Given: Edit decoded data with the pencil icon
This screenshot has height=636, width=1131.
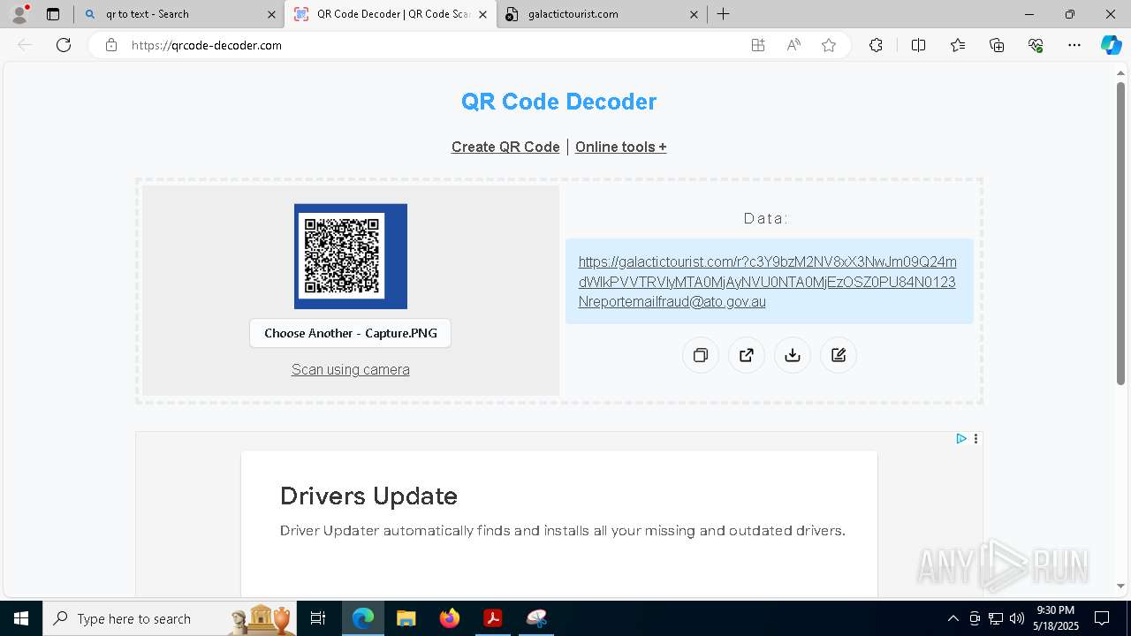Looking at the screenshot, I should [x=839, y=355].
